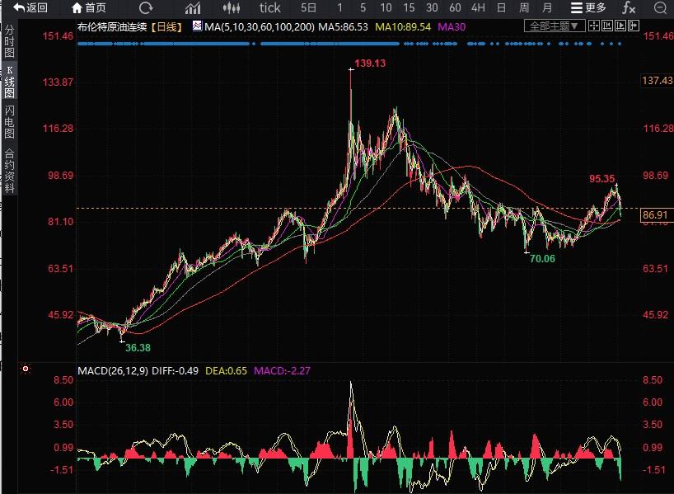Click the export-to-right panel icon
674x494 pixels.
tap(634, 26)
